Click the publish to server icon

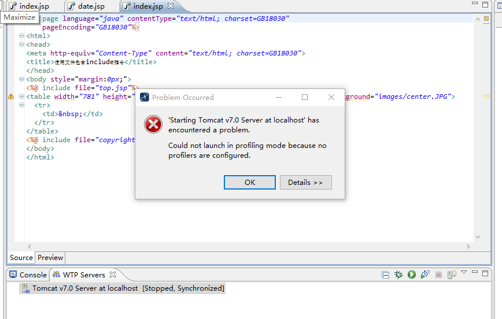(452, 275)
